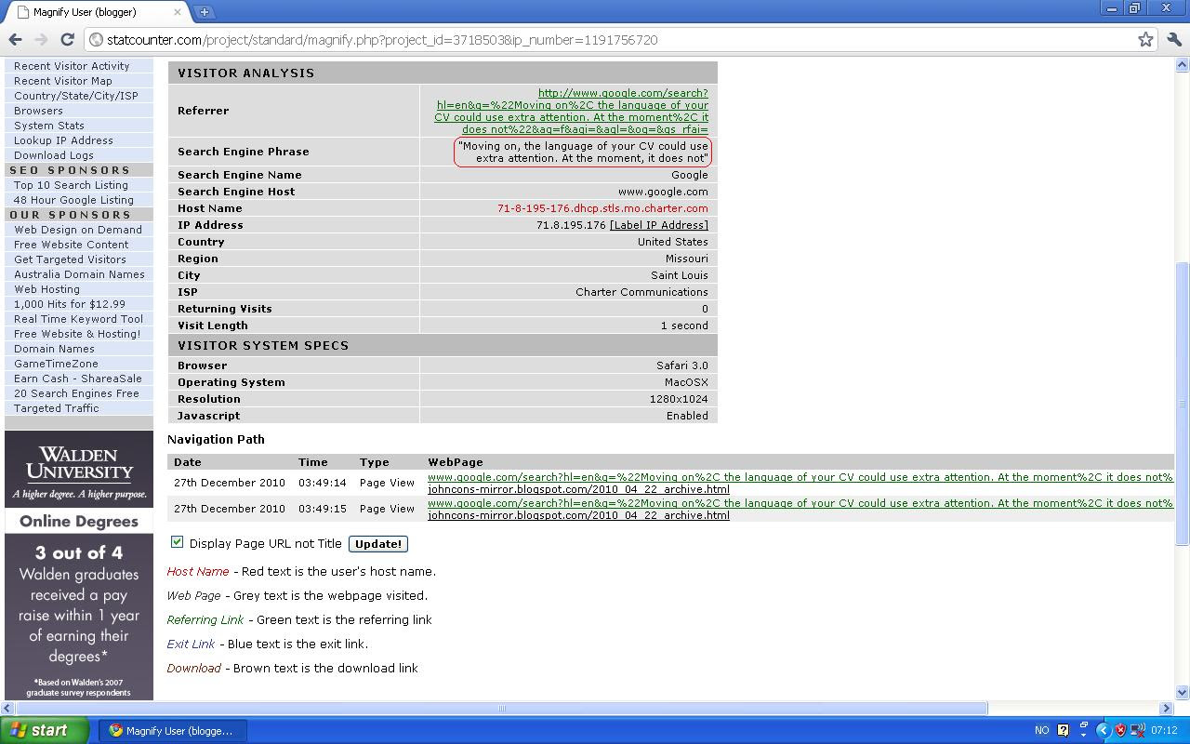1190x744 pixels.
Task: Click 48 Hour Google Listing link
Action: (73, 200)
